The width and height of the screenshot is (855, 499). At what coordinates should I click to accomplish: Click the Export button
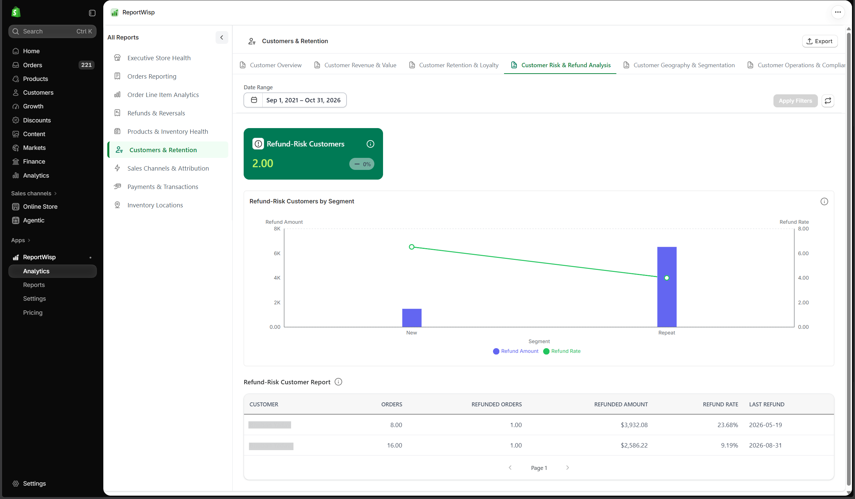point(819,41)
